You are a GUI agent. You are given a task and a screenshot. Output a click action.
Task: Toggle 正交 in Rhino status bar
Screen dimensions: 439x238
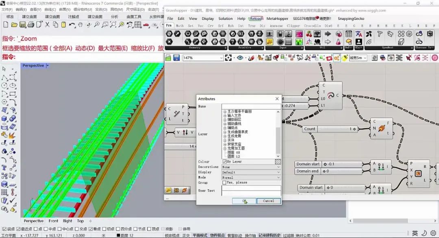(x=186, y=236)
